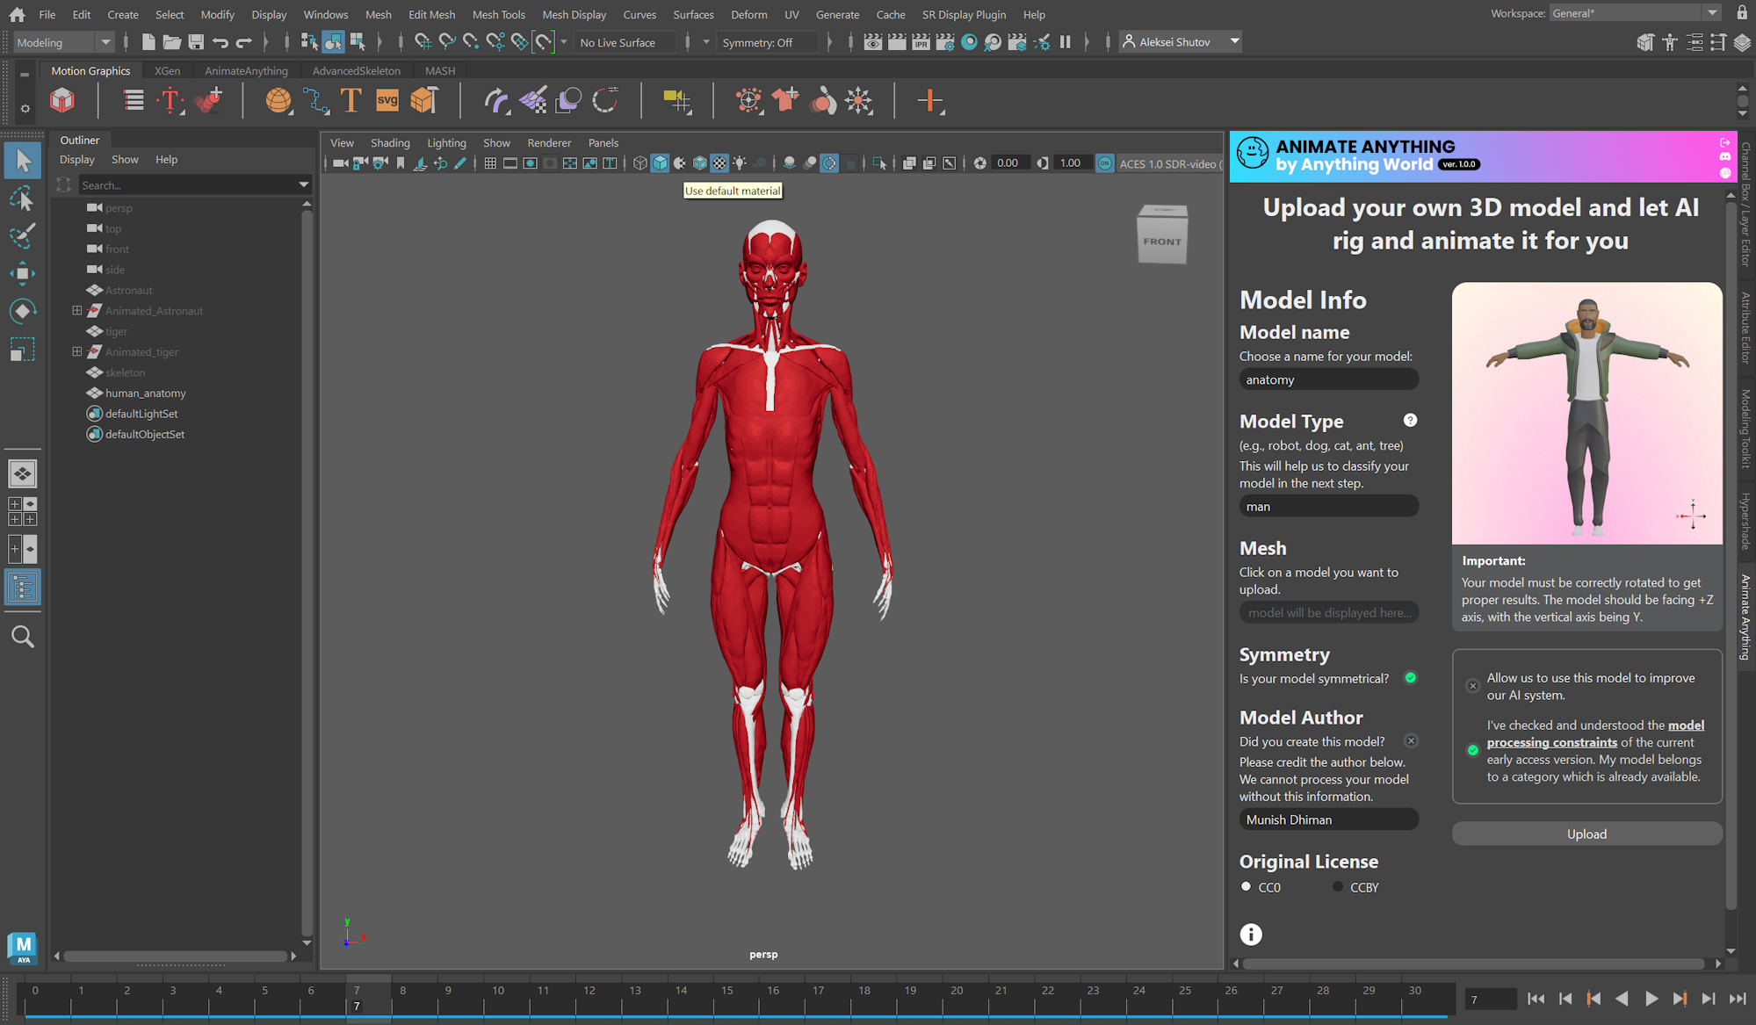Screen dimensions: 1756x1025
Task: Expand the Animated_Astronaut outliner node
Action: (x=77, y=310)
